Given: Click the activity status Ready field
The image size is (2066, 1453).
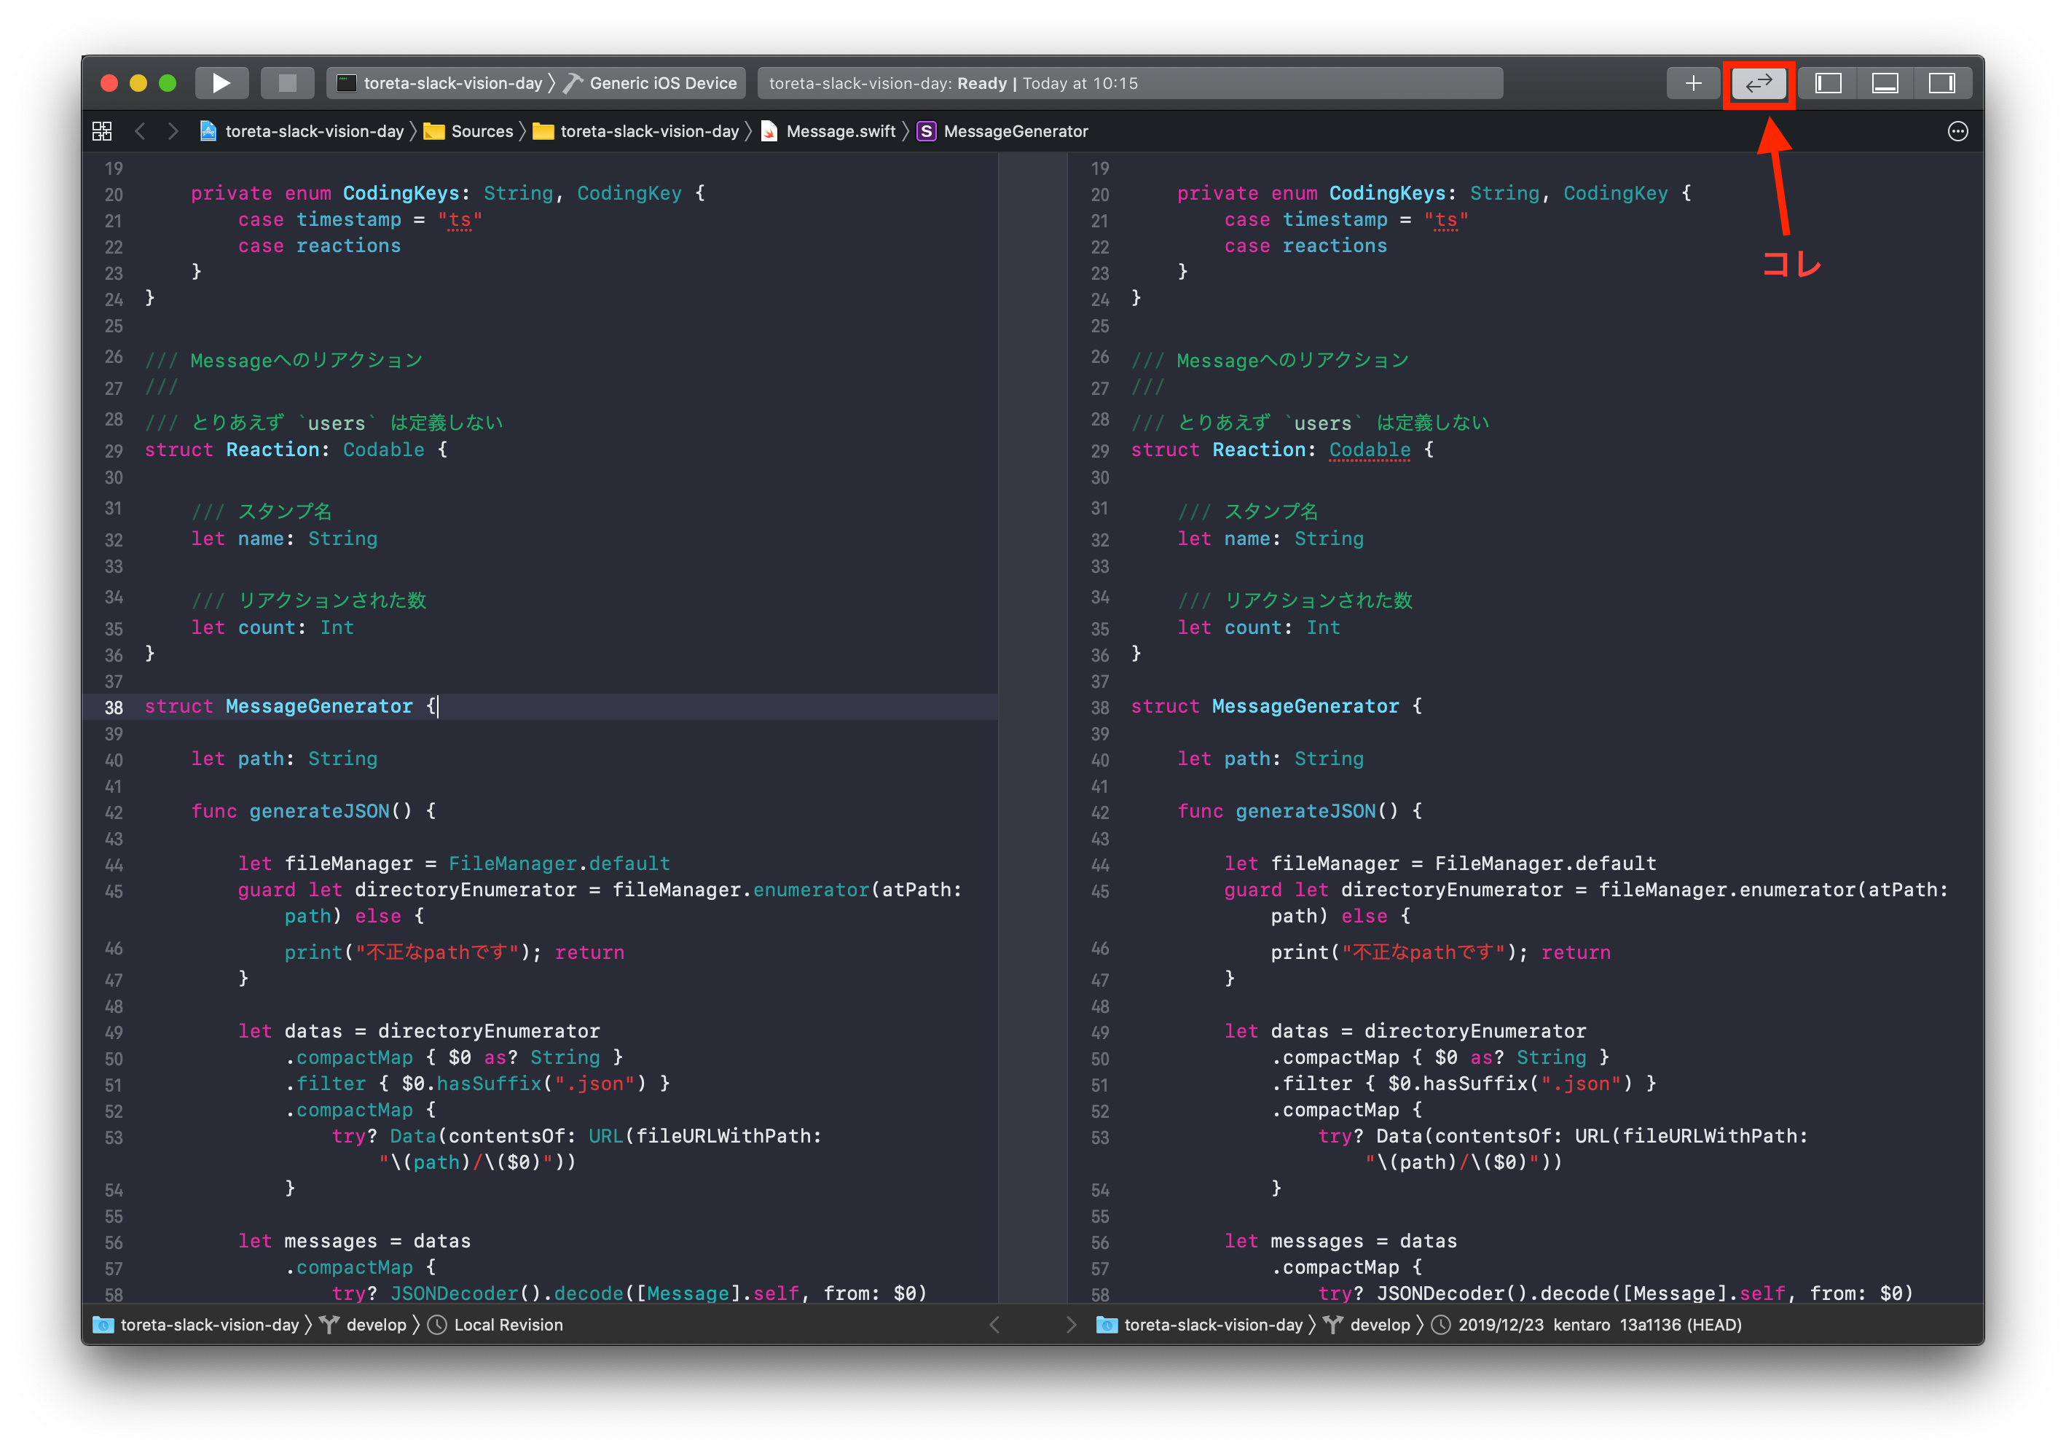Looking at the screenshot, I should pos(1130,83).
